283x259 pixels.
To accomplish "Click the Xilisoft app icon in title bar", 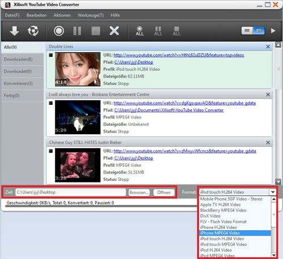I will coord(7,5).
